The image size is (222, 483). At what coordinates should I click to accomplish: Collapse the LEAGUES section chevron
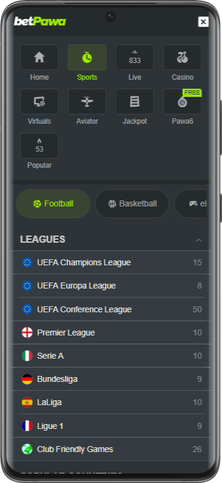(199, 240)
